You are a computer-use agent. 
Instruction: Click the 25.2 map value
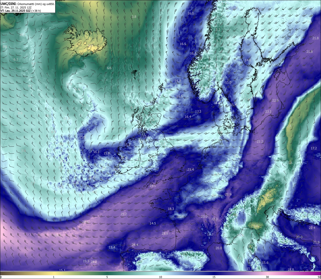coord(124,214)
